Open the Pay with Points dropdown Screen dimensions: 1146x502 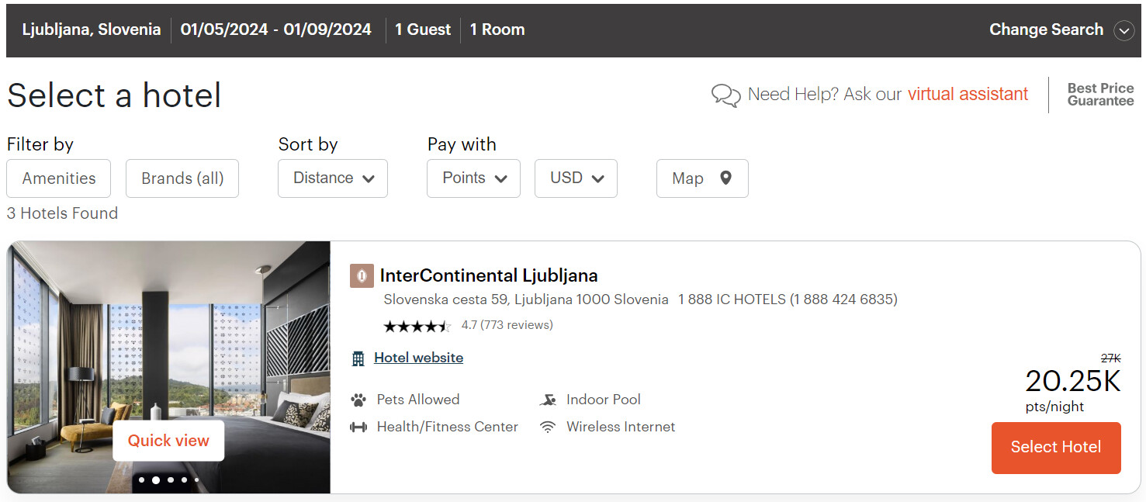pos(473,178)
